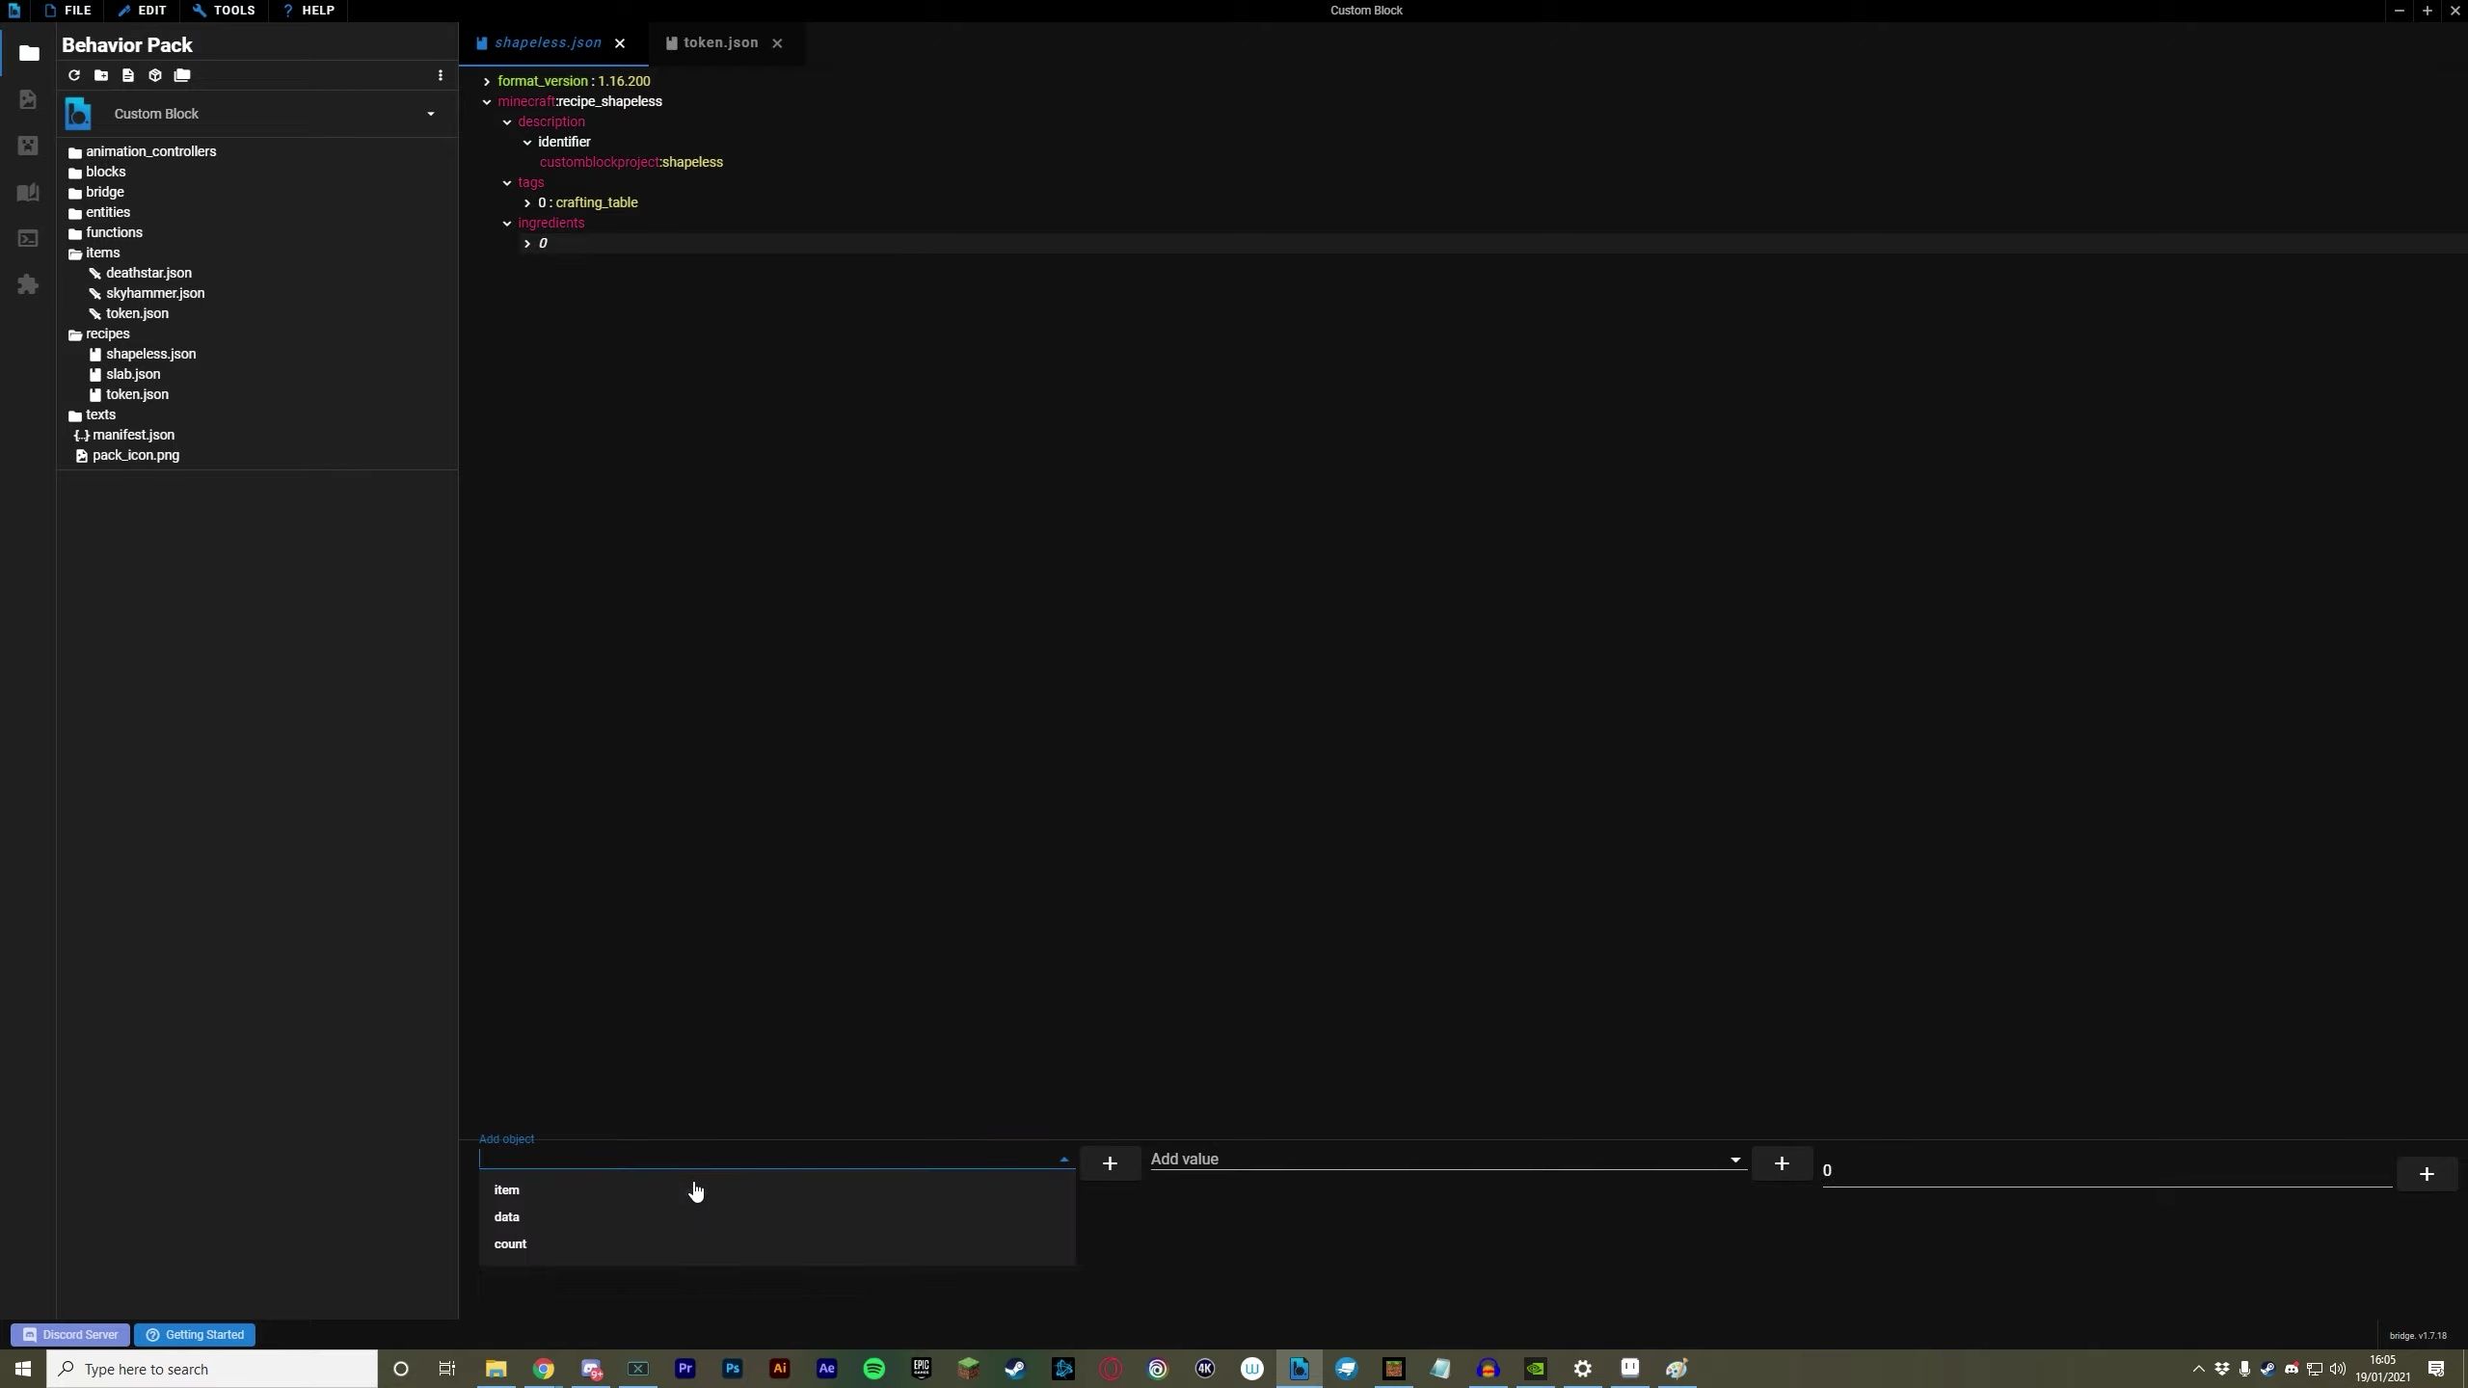The height and width of the screenshot is (1388, 2468).
Task: Open the documentation book sidebar icon
Action: click(x=28, y=192)
